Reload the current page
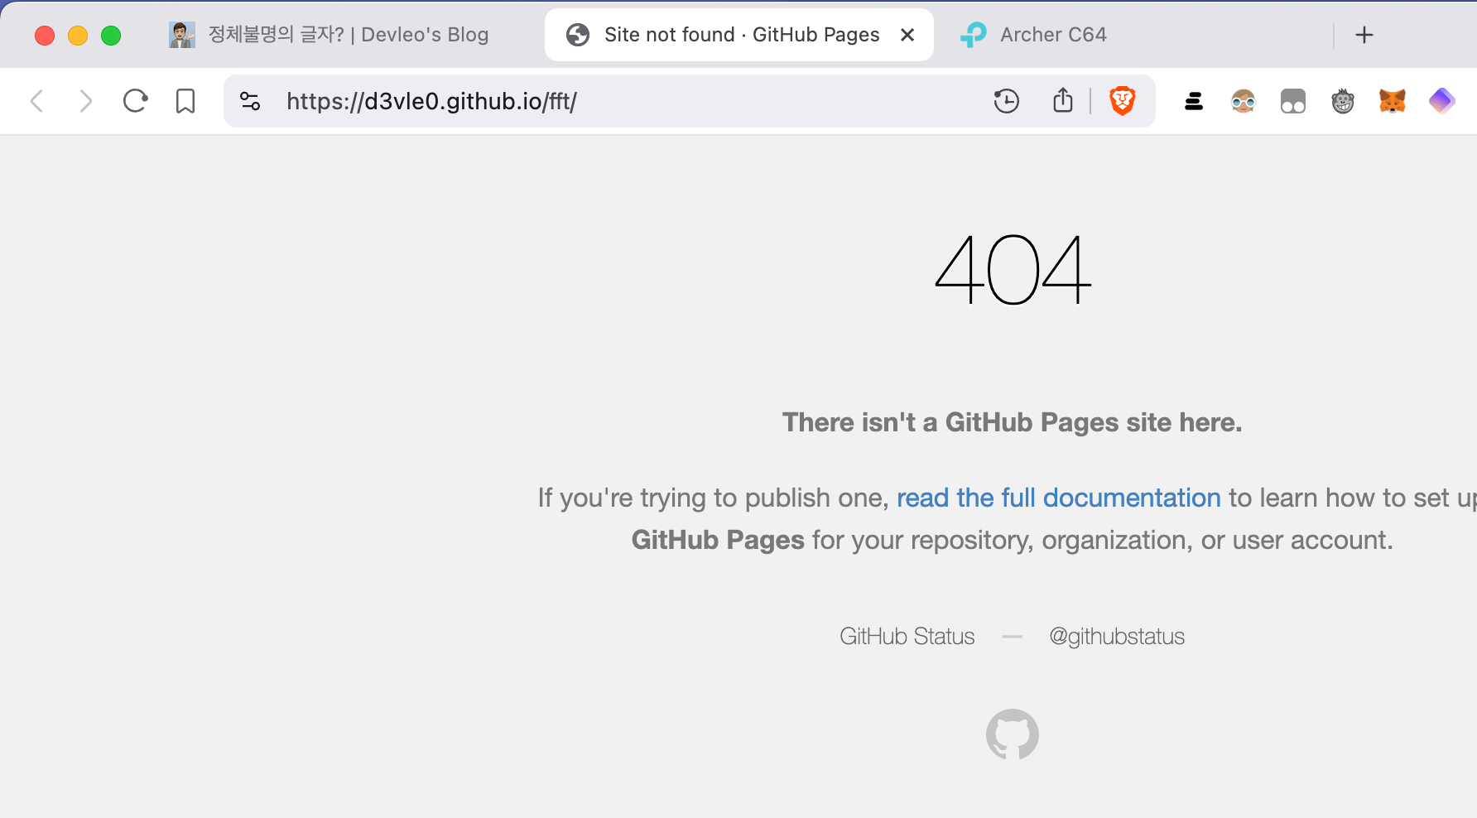The width and height of the screenshot is (1477, 818). coord(135,101)
